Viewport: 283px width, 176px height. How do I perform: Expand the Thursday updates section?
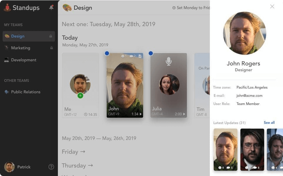(x=77, y=165)
